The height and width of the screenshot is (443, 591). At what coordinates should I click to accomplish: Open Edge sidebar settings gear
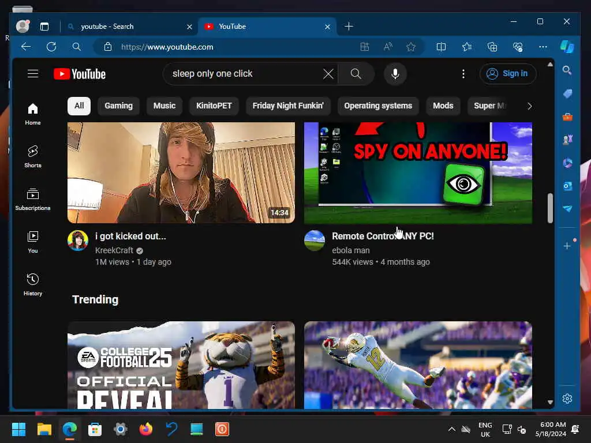pos(567,399)
